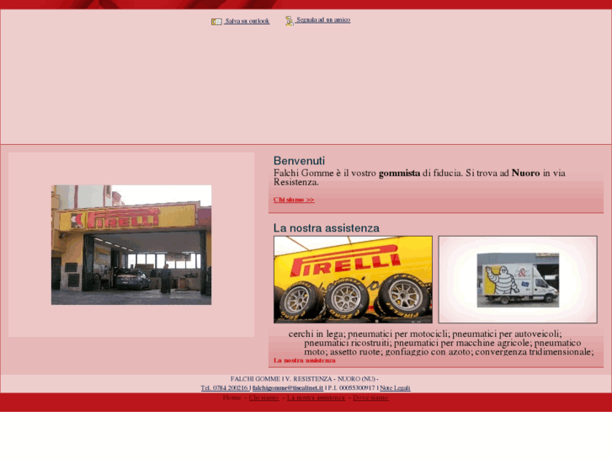Follow the 'Chi siamo >>' link
The height and width of the screenshot is (459, 612).
[294, 200]
